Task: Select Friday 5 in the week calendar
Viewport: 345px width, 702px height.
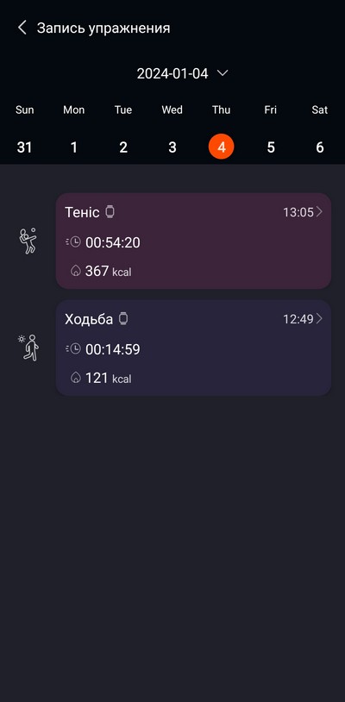Action: click(270, 147)
